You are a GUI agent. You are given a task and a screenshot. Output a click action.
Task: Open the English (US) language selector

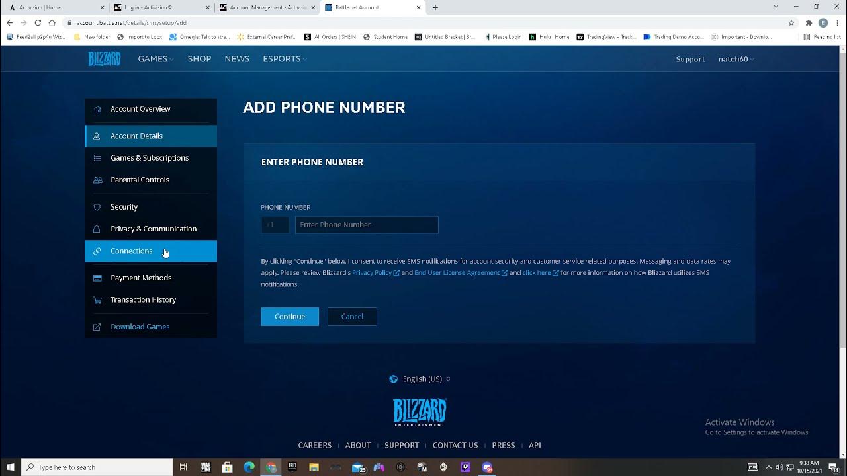(x=420, y=379)
